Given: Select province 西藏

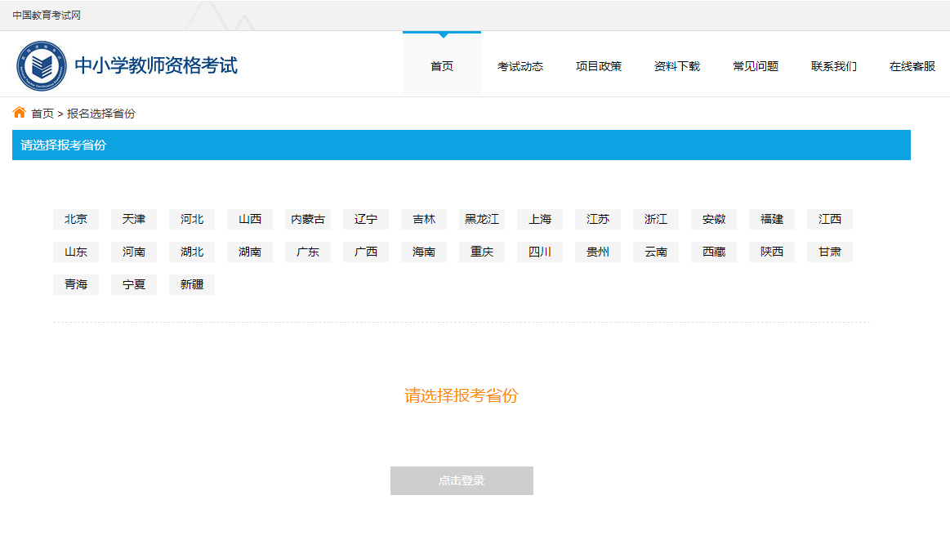Looking at the screenshot, I should (x=714, y=252).
